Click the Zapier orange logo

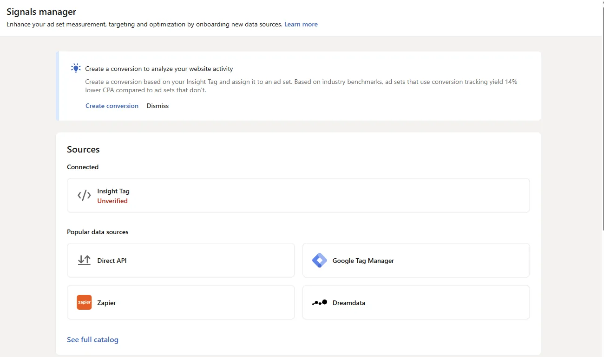pyautogui.click(x=84, y=302)
